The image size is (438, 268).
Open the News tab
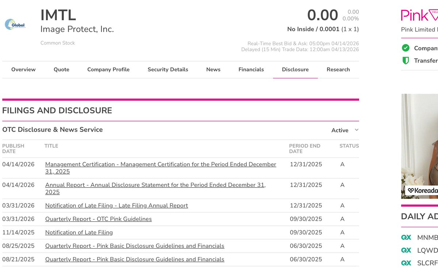coord(213,69)
